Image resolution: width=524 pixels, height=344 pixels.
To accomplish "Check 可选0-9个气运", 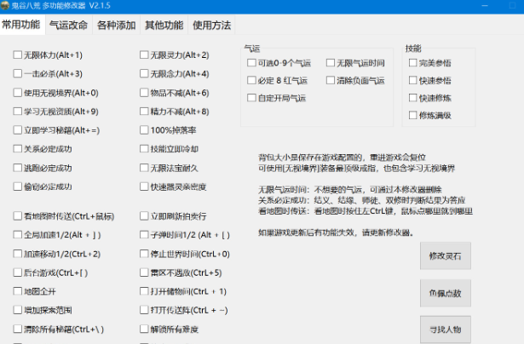I will [251, 63].
